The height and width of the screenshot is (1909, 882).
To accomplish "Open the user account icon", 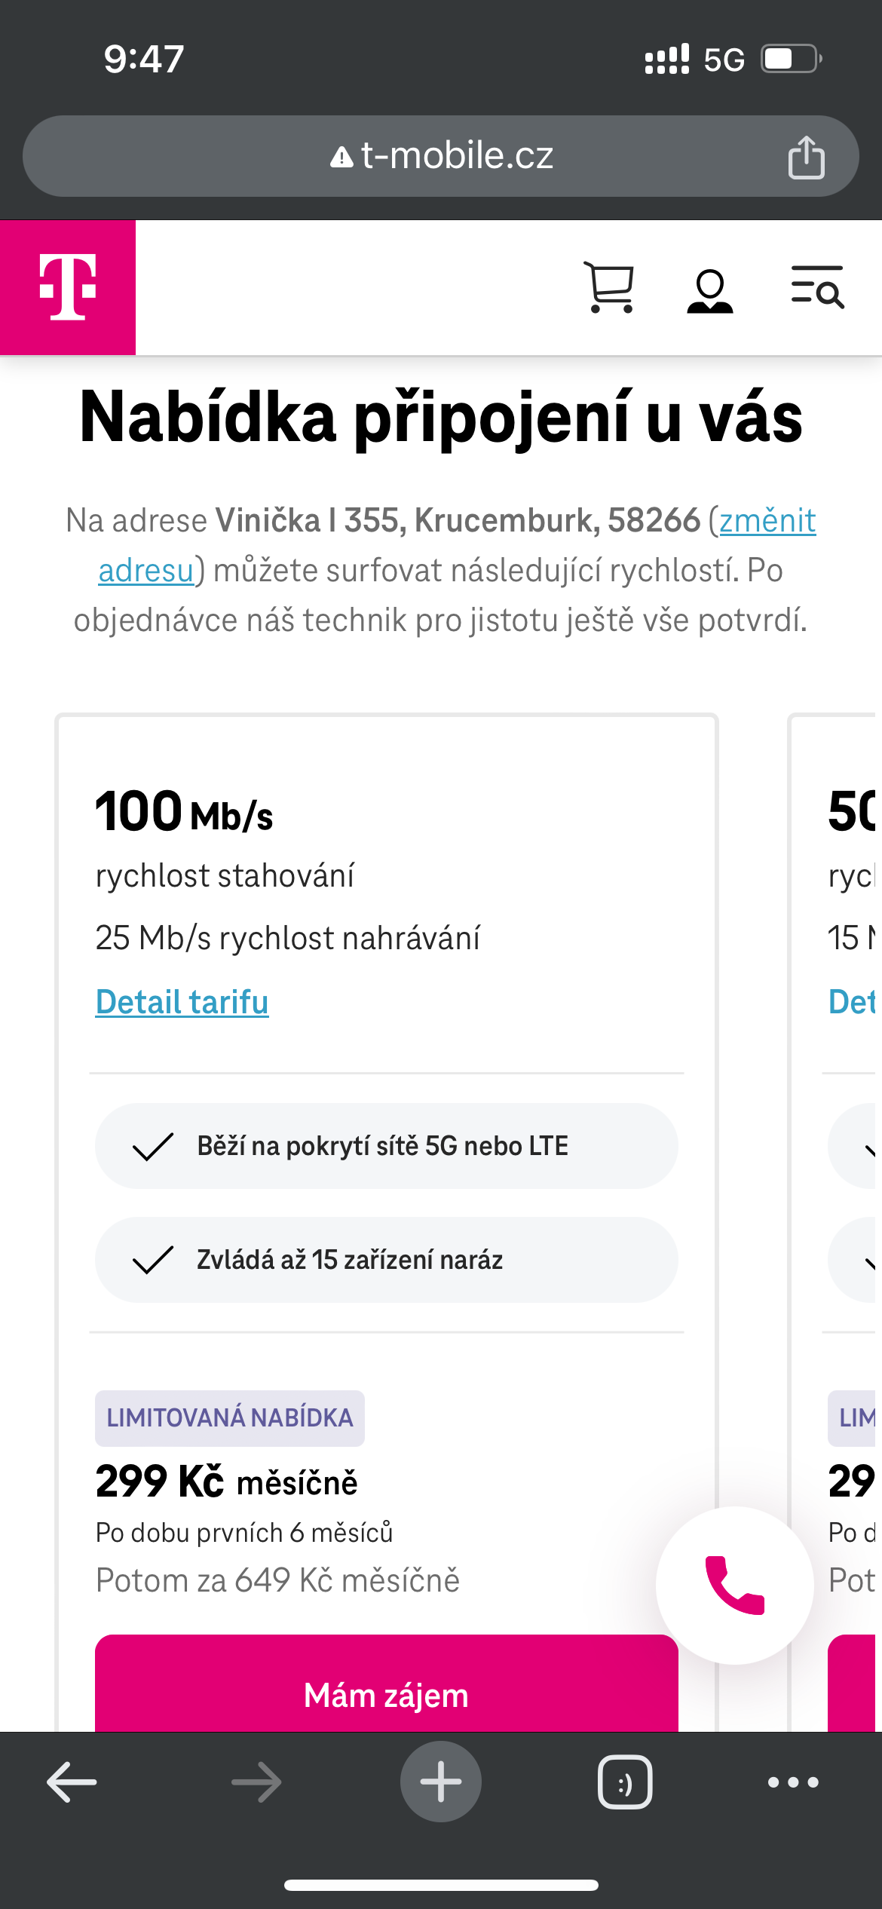I will point(709,290).
